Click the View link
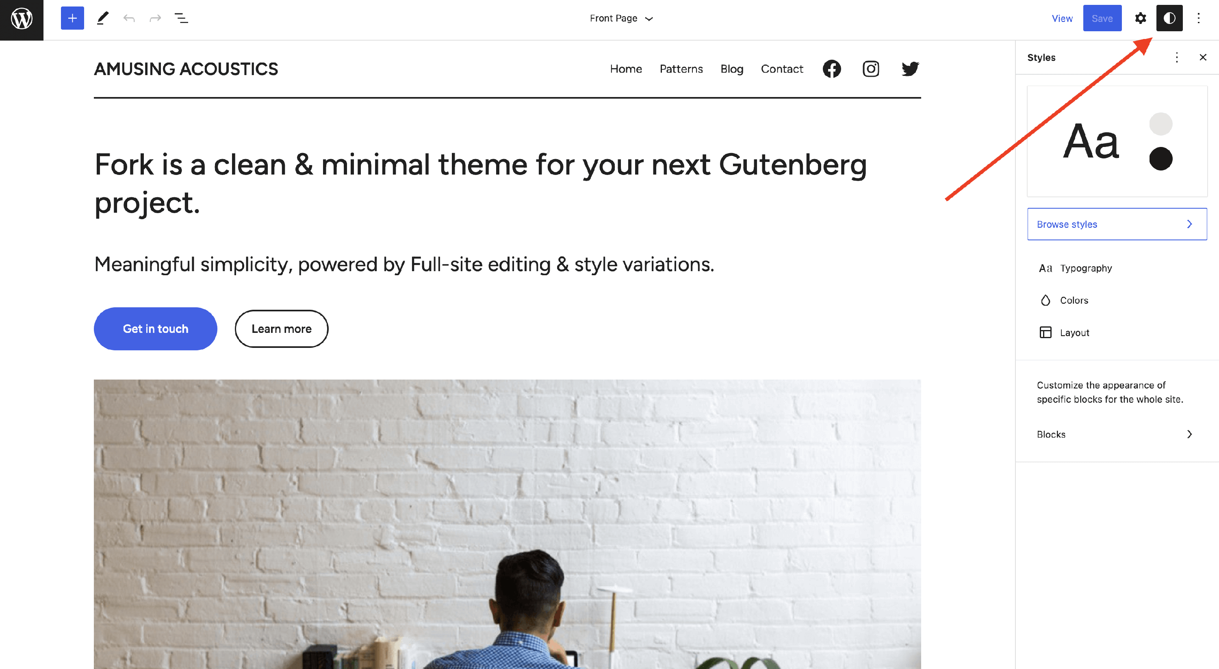1219x669 pixels. 1062,18
